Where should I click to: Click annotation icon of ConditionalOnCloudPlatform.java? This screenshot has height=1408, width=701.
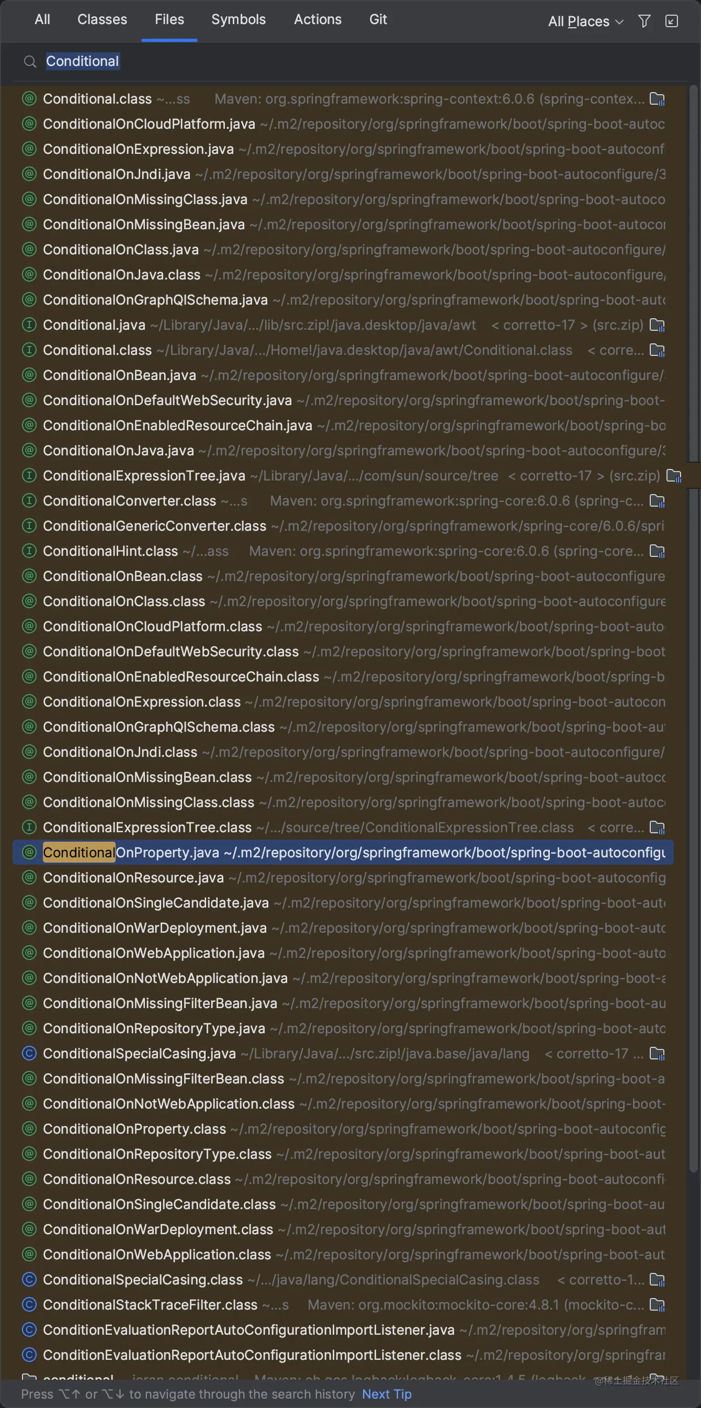(x=29, y=124)
